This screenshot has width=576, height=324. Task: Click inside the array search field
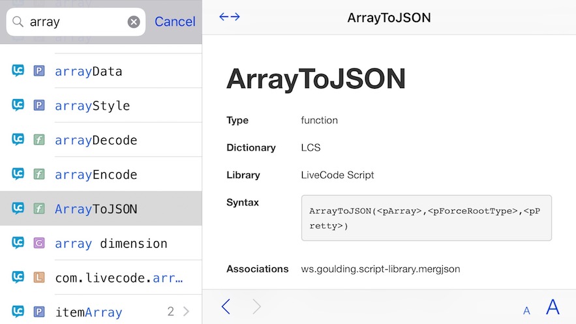click(75, 22)
